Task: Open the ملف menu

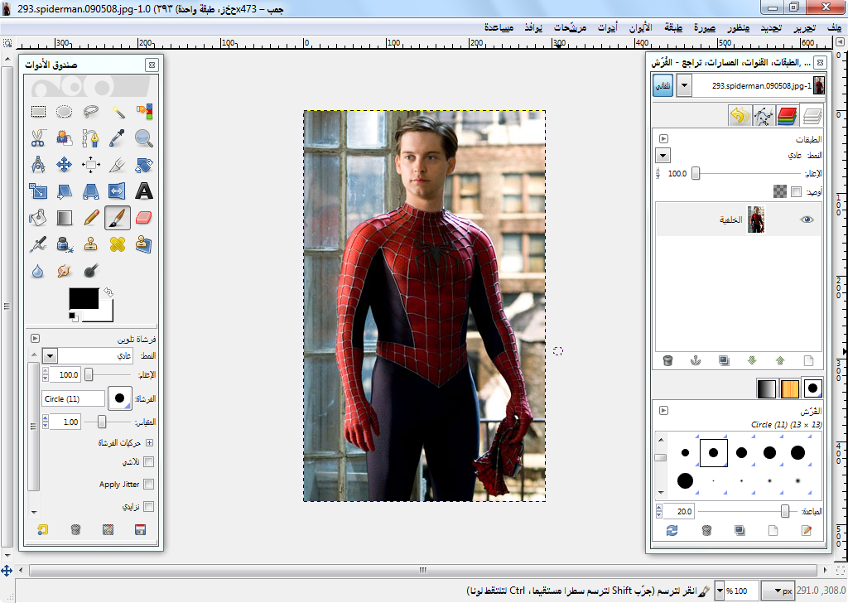Action: tap(834, 27)
